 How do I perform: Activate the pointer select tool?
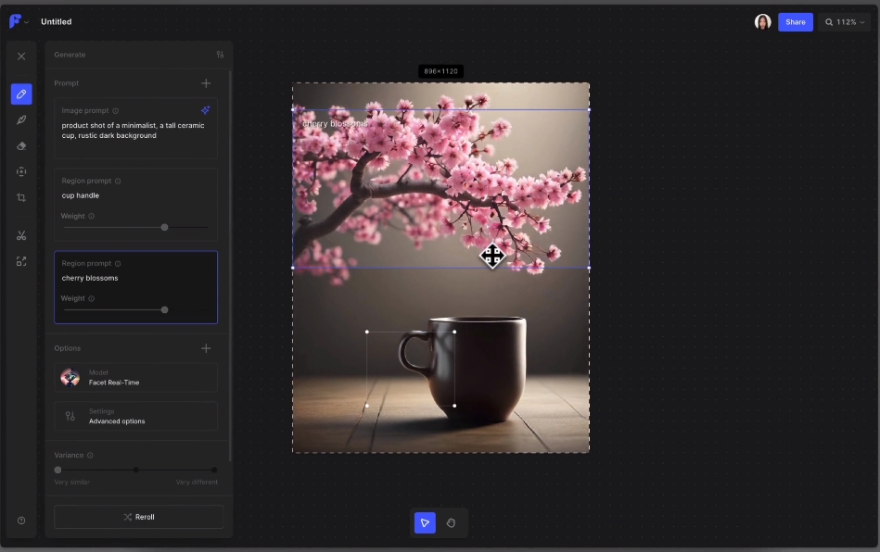click(425, 522)
